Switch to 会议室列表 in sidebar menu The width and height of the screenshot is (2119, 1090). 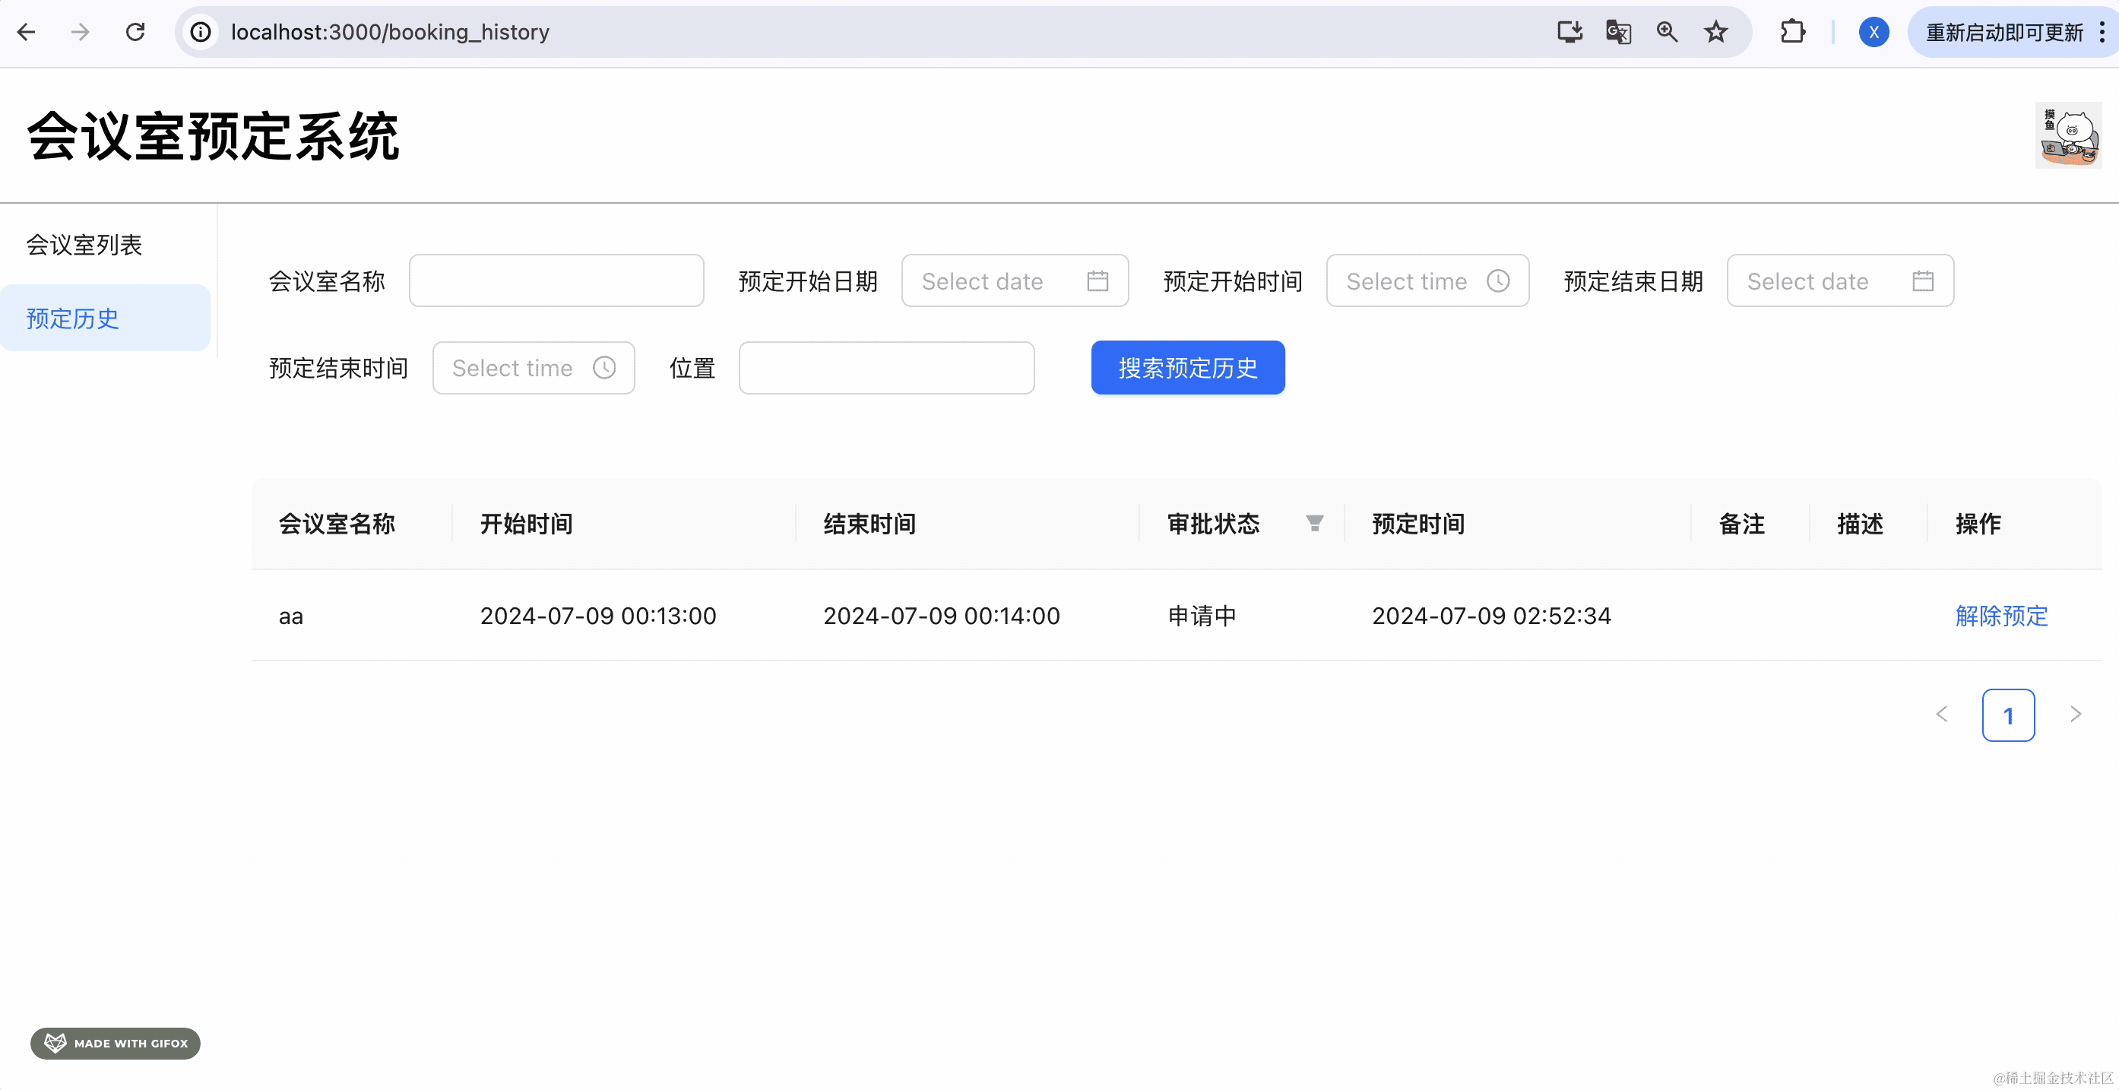coord(84,244)
